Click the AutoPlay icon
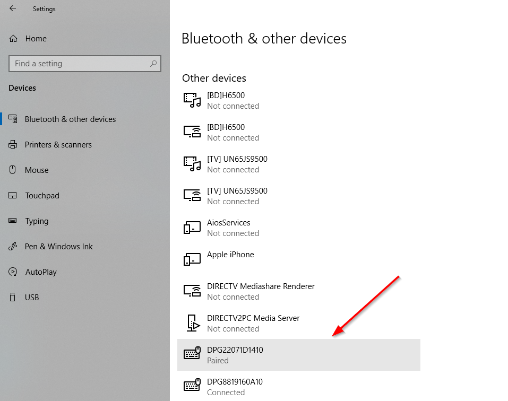This screenshot has height=401, width=508. click(x=13, y=272)
